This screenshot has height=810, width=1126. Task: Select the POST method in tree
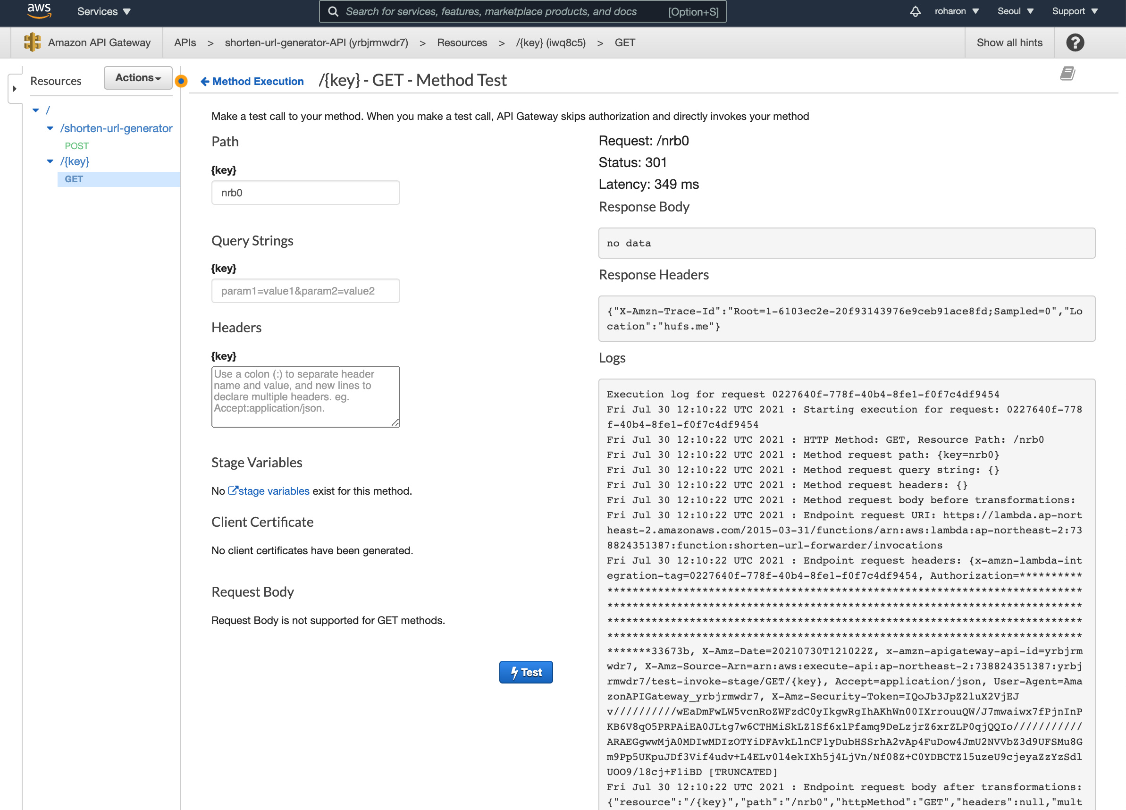point(76,146)
